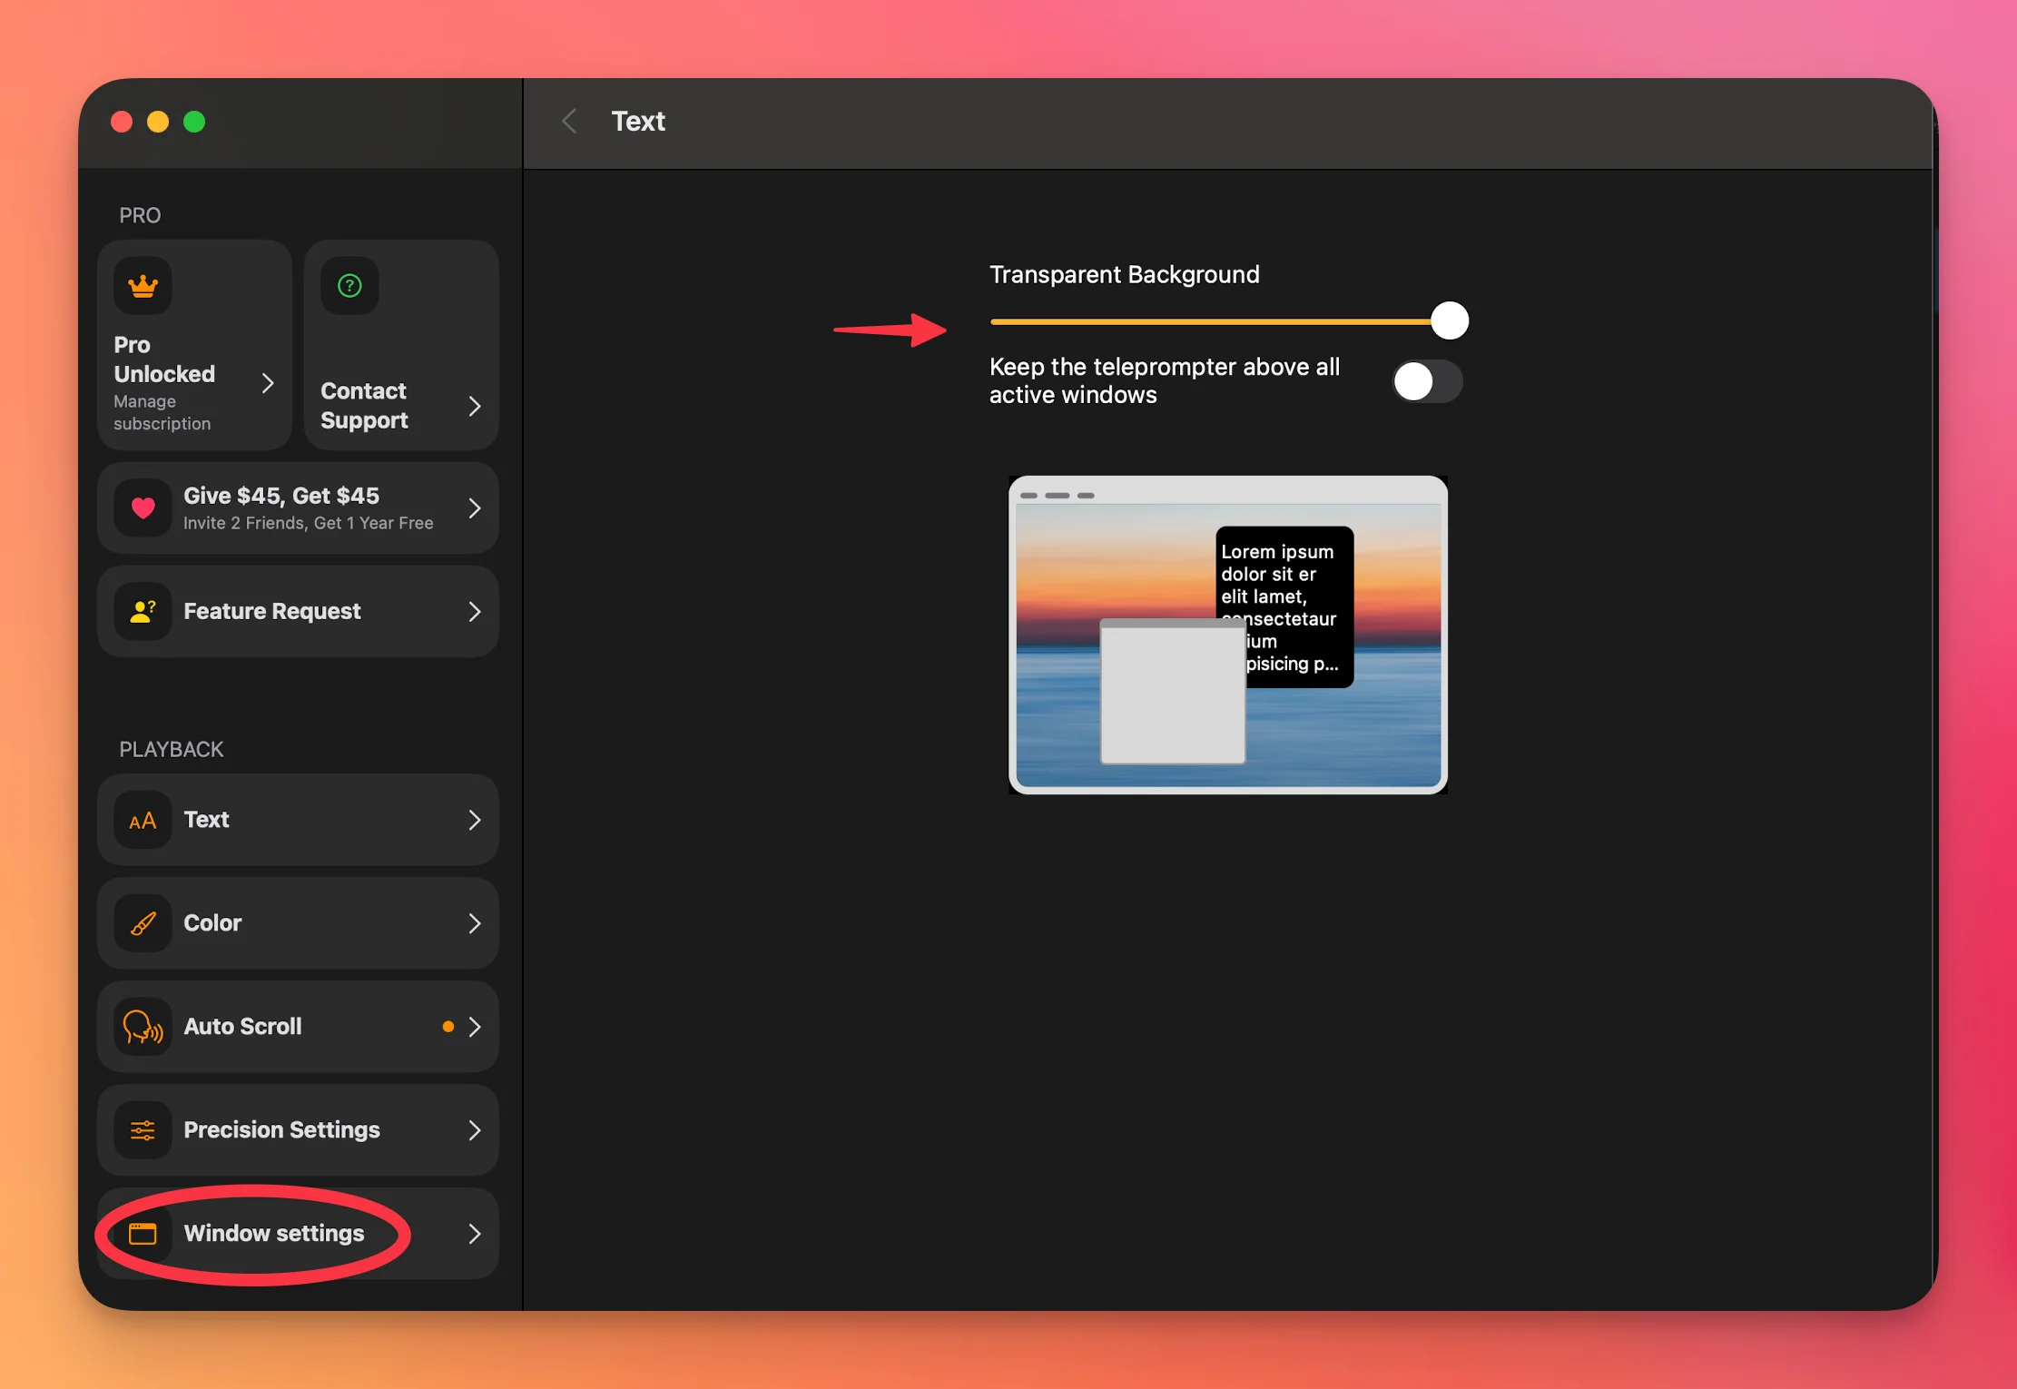Expand the Text playback entry chevron
The height and width of the screenshot is (1389, 2017).
474,819
